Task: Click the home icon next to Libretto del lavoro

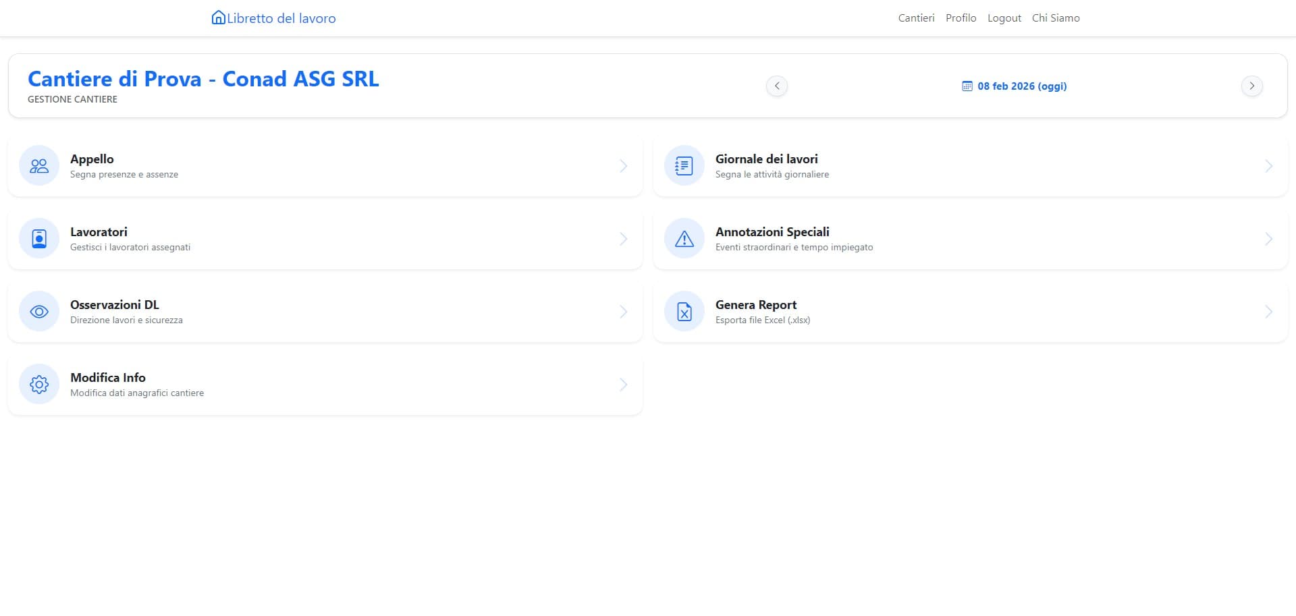Action: (x=217, y=17)
